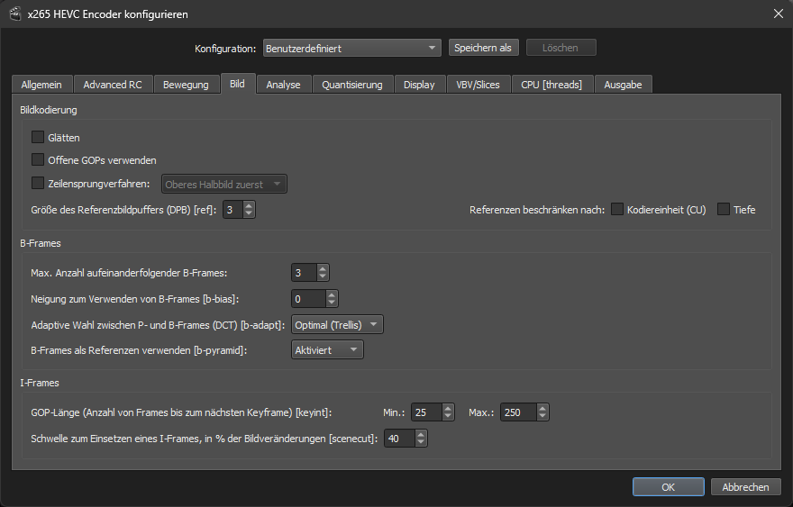Click the keyint Min. value field
Viewport: 793px width, 507px height.
click(427, 412)
